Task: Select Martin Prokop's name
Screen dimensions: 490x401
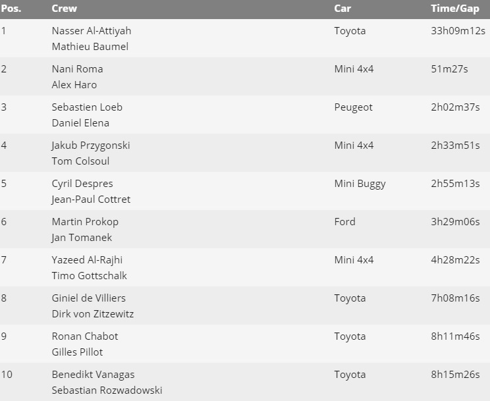Action: click(x=85, y=222)
